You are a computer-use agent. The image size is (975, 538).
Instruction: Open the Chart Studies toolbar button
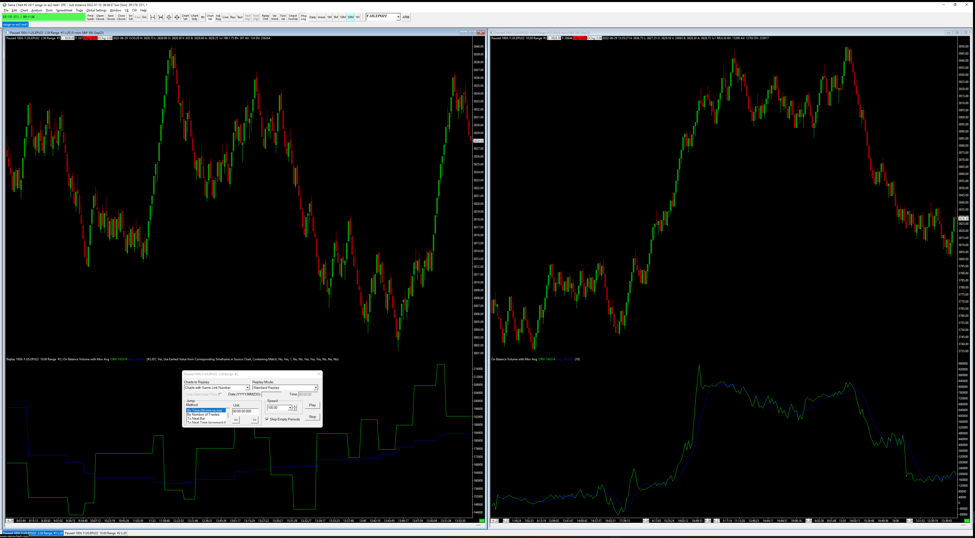pos(194,17)
